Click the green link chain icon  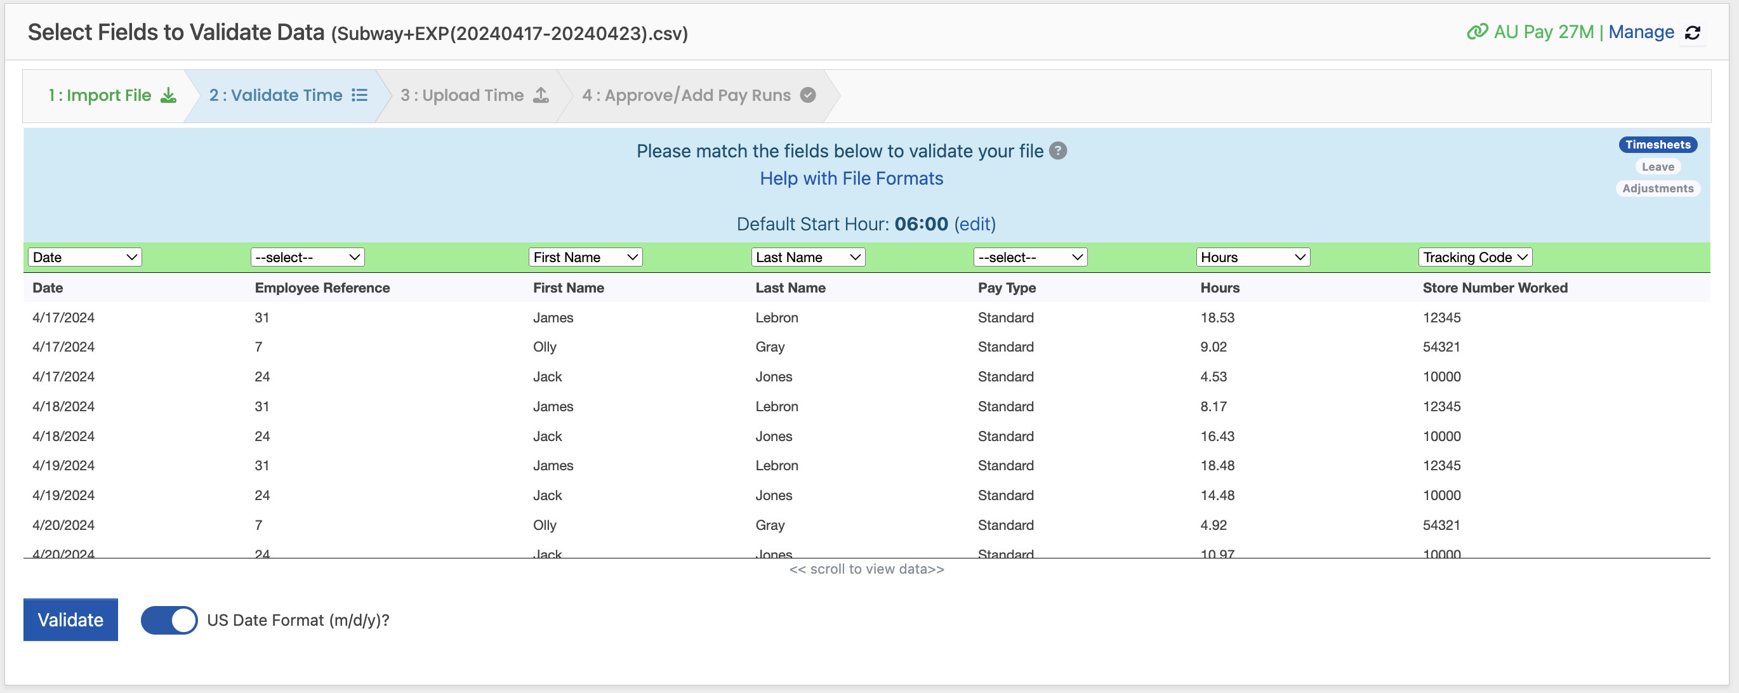(x=1477, y=32)
